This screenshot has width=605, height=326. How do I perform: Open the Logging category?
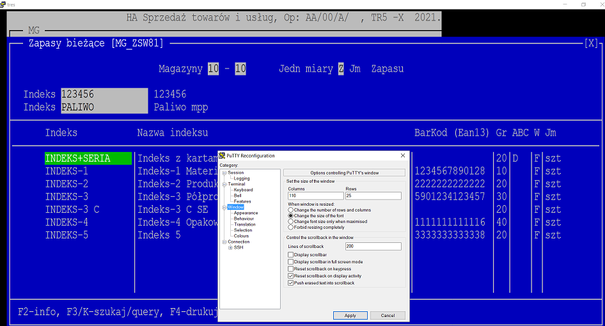[x=242, y=178]
